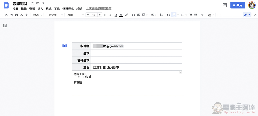Toggle italic formatting
Screen dimensions: 258x116
point(111,15)
